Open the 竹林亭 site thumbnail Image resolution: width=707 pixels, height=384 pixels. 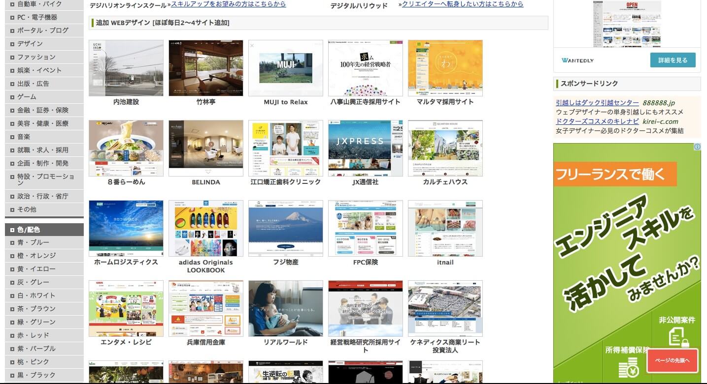coord(206,68)
